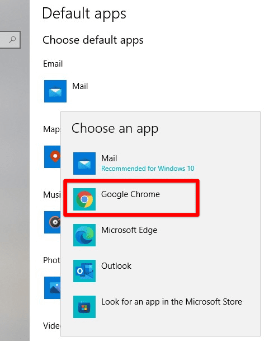Click the Choose an app title

pos(115,129)
